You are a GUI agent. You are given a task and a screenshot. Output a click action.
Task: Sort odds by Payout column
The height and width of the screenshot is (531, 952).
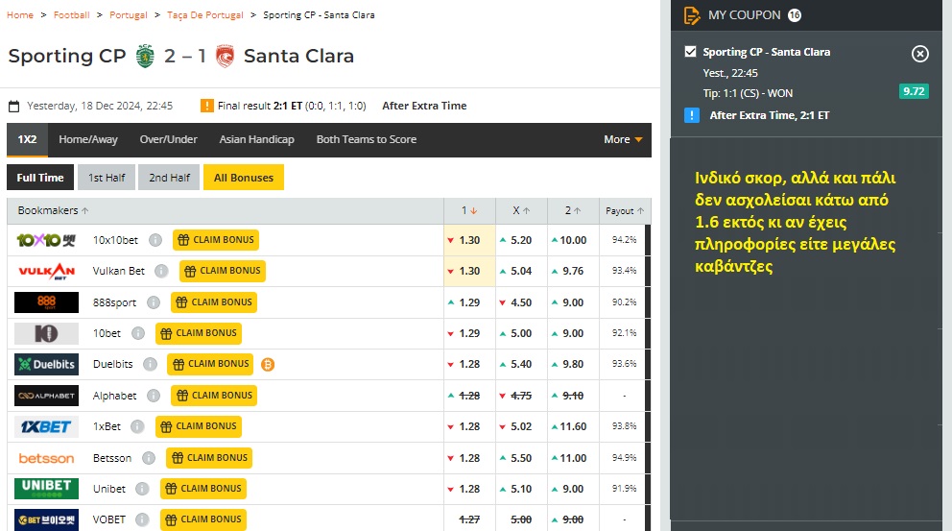click(624, 210)
